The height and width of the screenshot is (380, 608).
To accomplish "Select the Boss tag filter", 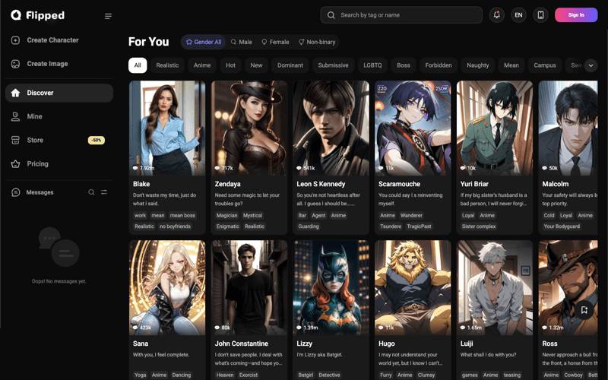I will (404, 65).
